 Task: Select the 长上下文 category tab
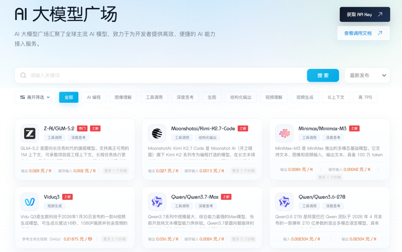(336, 97)
